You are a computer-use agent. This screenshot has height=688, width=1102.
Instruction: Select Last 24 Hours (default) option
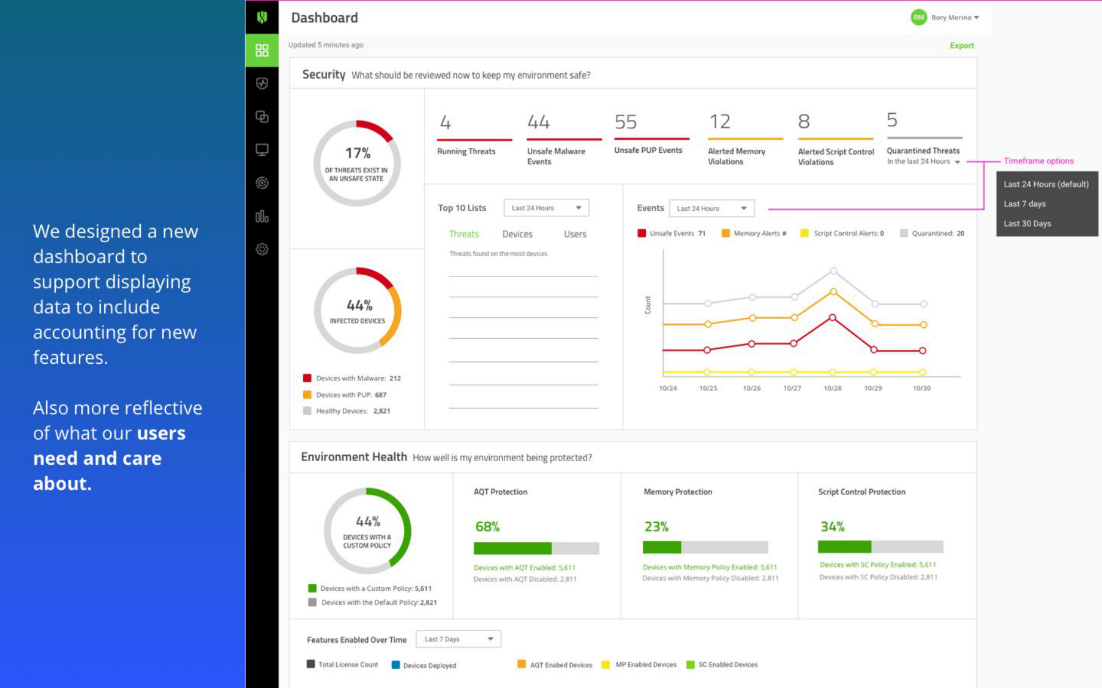coord(1046,184)
